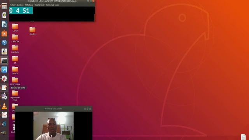Open the Help icon in the dock
Viewport: 249px width, 140px height.
pyautogui.click(x=4, y=42)
